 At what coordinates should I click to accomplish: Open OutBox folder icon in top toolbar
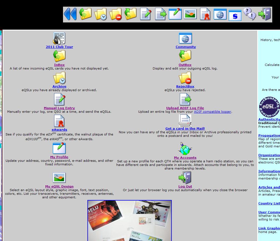click(x=130, y=14)
